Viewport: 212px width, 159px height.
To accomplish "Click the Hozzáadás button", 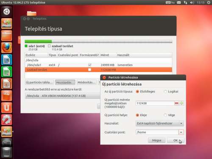I will [x=65, y=82].
